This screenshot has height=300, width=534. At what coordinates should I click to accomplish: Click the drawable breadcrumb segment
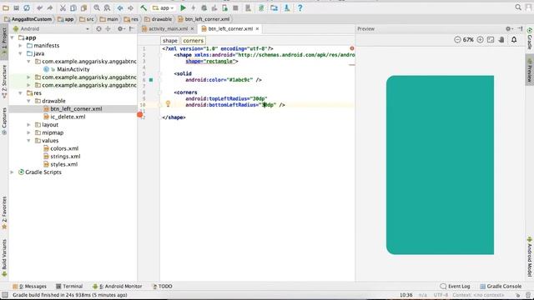[158, 19]
